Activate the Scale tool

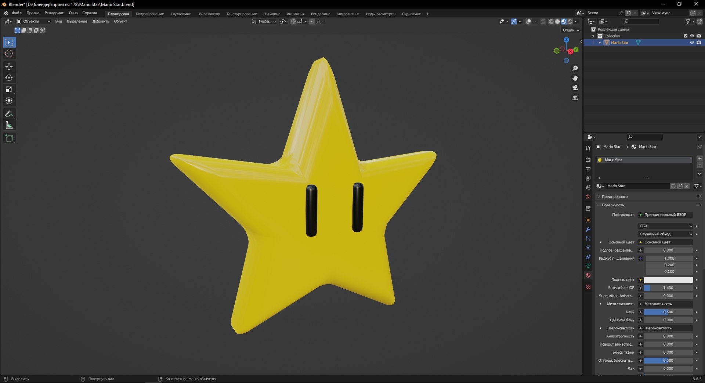[9, 89]
